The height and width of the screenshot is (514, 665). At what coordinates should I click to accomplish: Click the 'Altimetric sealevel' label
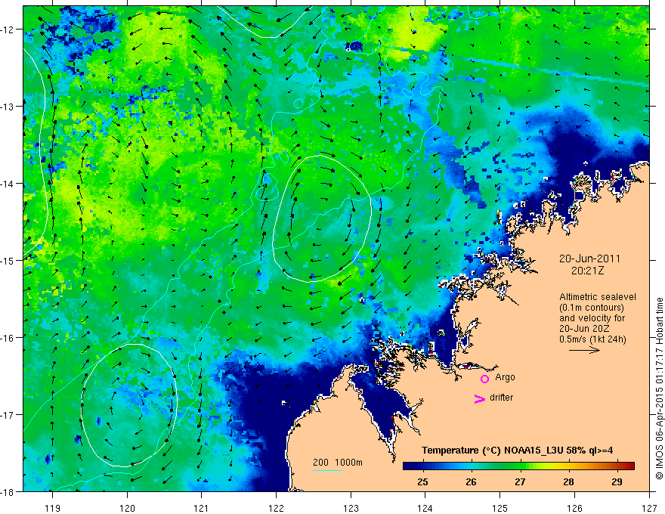[x=598, y=297]
